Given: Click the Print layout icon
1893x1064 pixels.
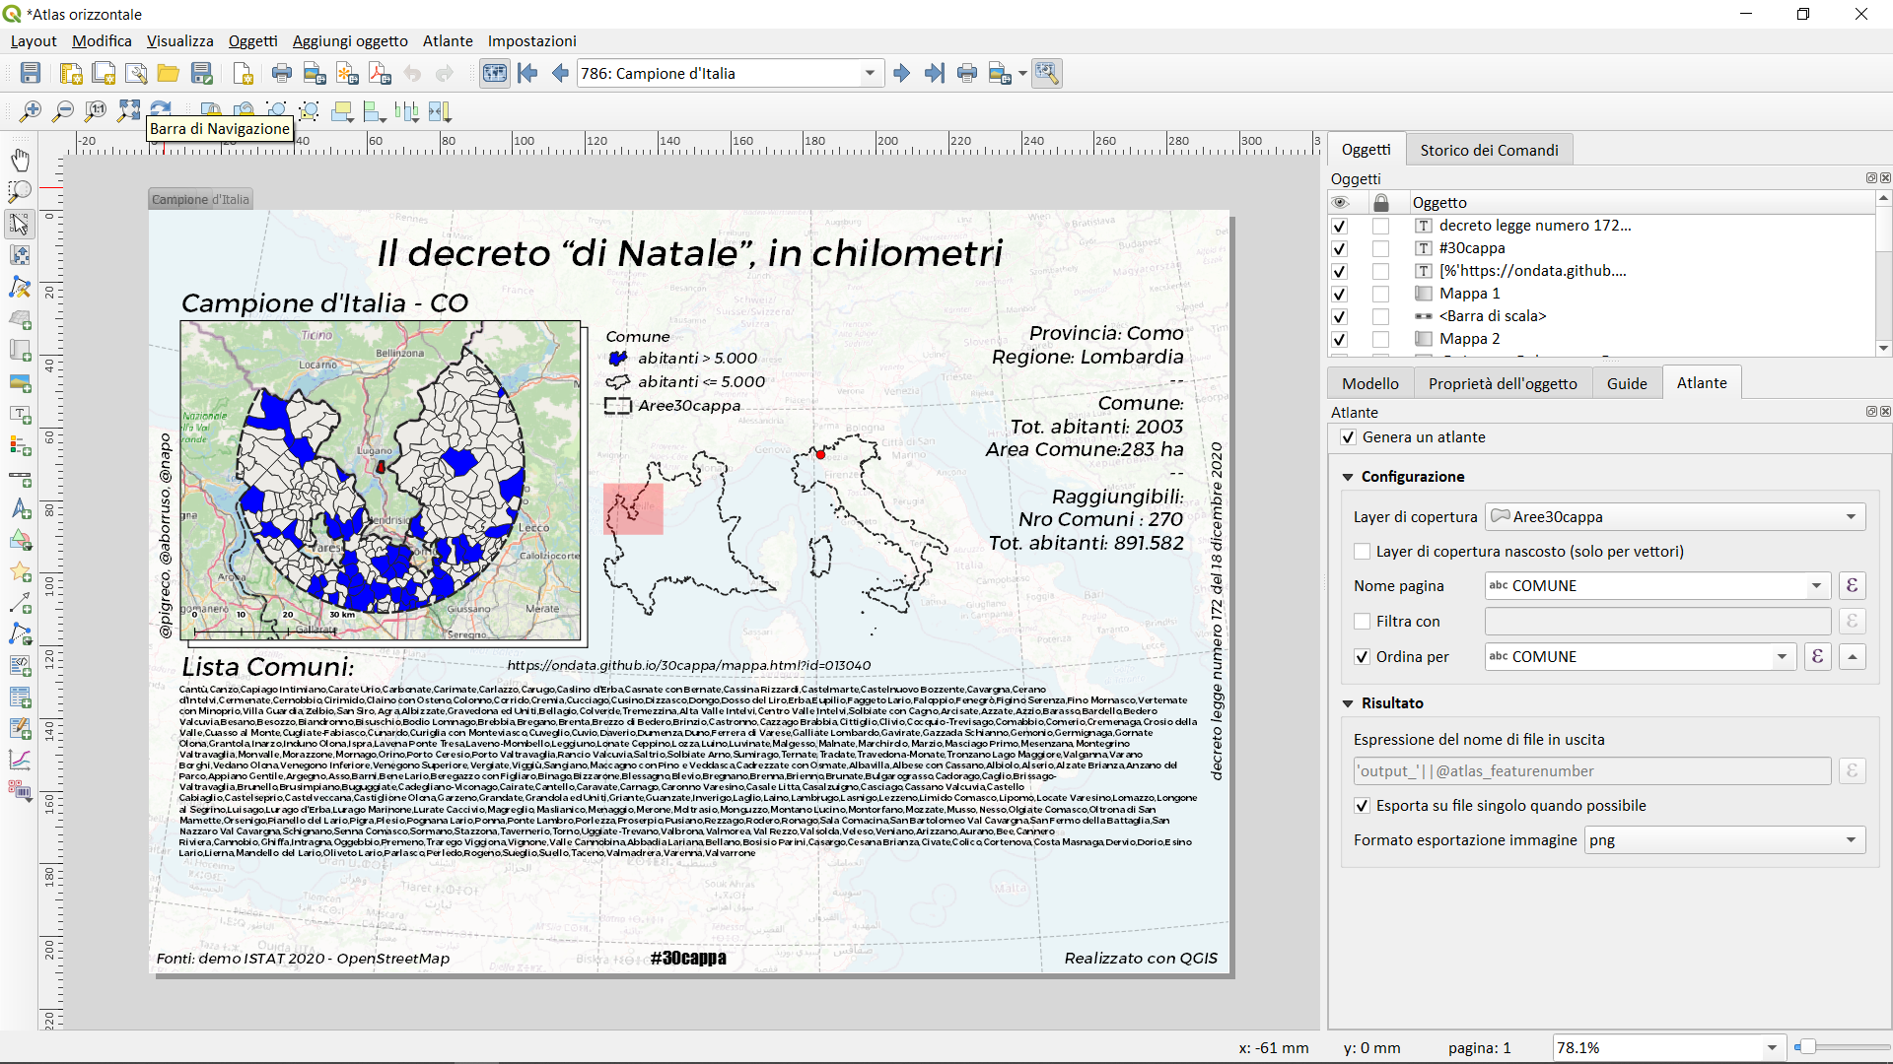Looking at the screenshot, I should tap(282, 73).
